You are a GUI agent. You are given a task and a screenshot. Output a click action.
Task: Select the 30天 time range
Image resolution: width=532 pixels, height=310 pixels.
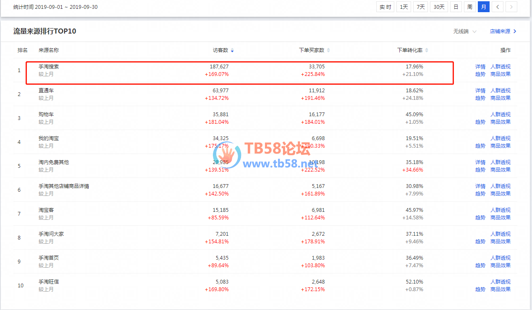439,7
